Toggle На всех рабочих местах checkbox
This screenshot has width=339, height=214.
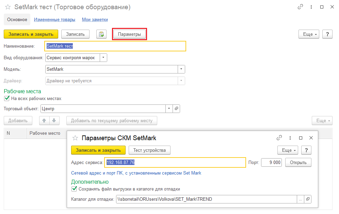tap(7, 98)
